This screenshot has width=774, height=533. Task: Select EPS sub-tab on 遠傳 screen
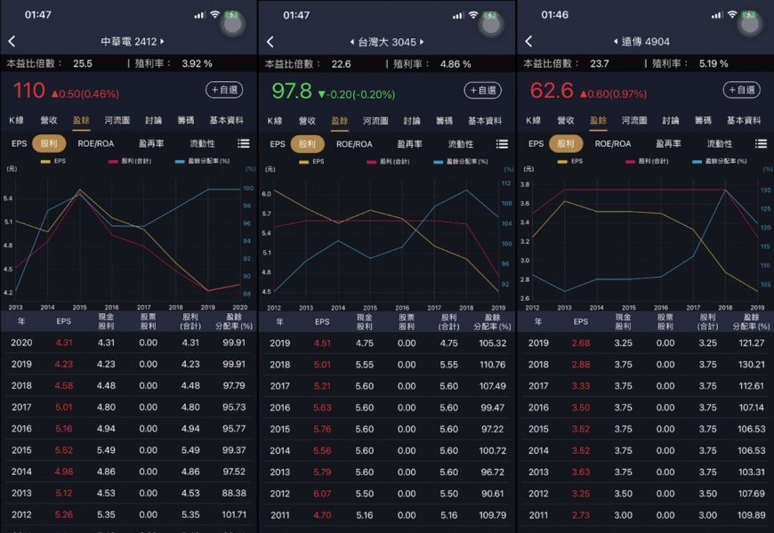click(536, 143)
